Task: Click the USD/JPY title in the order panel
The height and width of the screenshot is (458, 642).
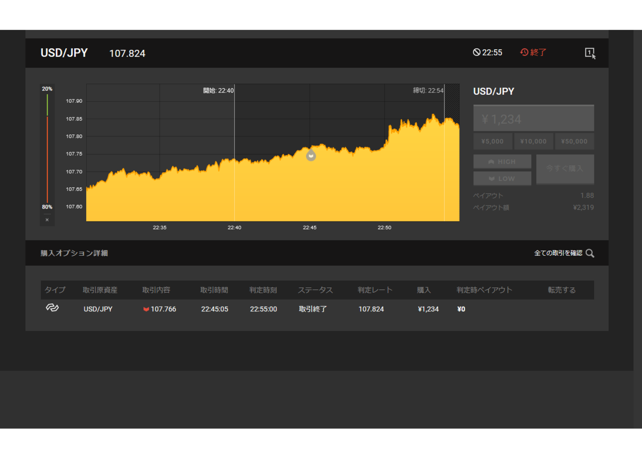Action: [494, 91]
